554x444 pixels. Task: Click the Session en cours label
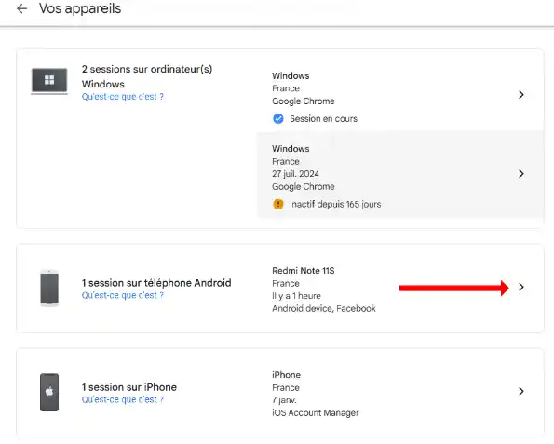324,119
